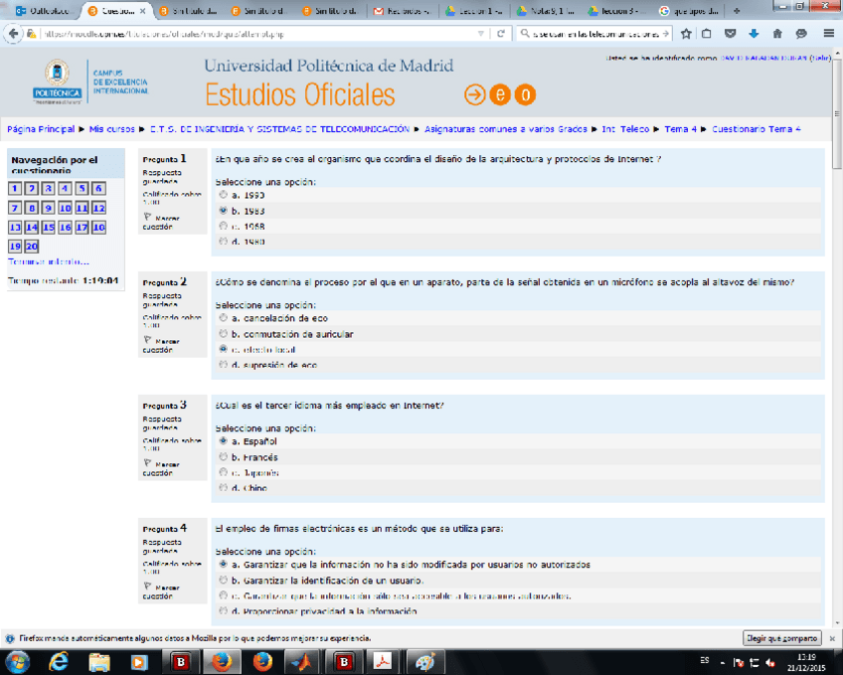Flag question 4 with Marcar cuestión
The height and width of the screenshot is (675, 843).
click(161, 591)
